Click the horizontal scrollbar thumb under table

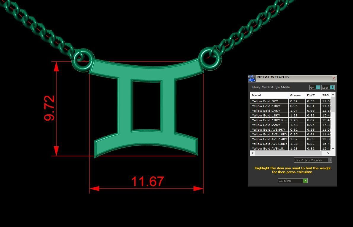coord(288,153)
